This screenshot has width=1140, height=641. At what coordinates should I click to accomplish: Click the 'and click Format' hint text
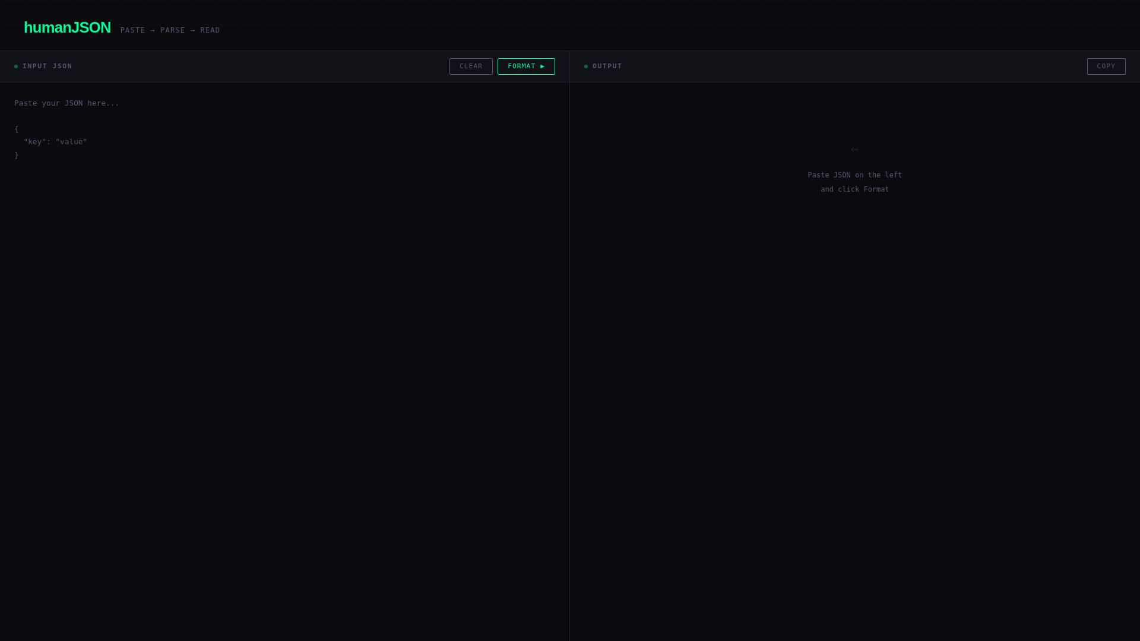coord(855,189)
